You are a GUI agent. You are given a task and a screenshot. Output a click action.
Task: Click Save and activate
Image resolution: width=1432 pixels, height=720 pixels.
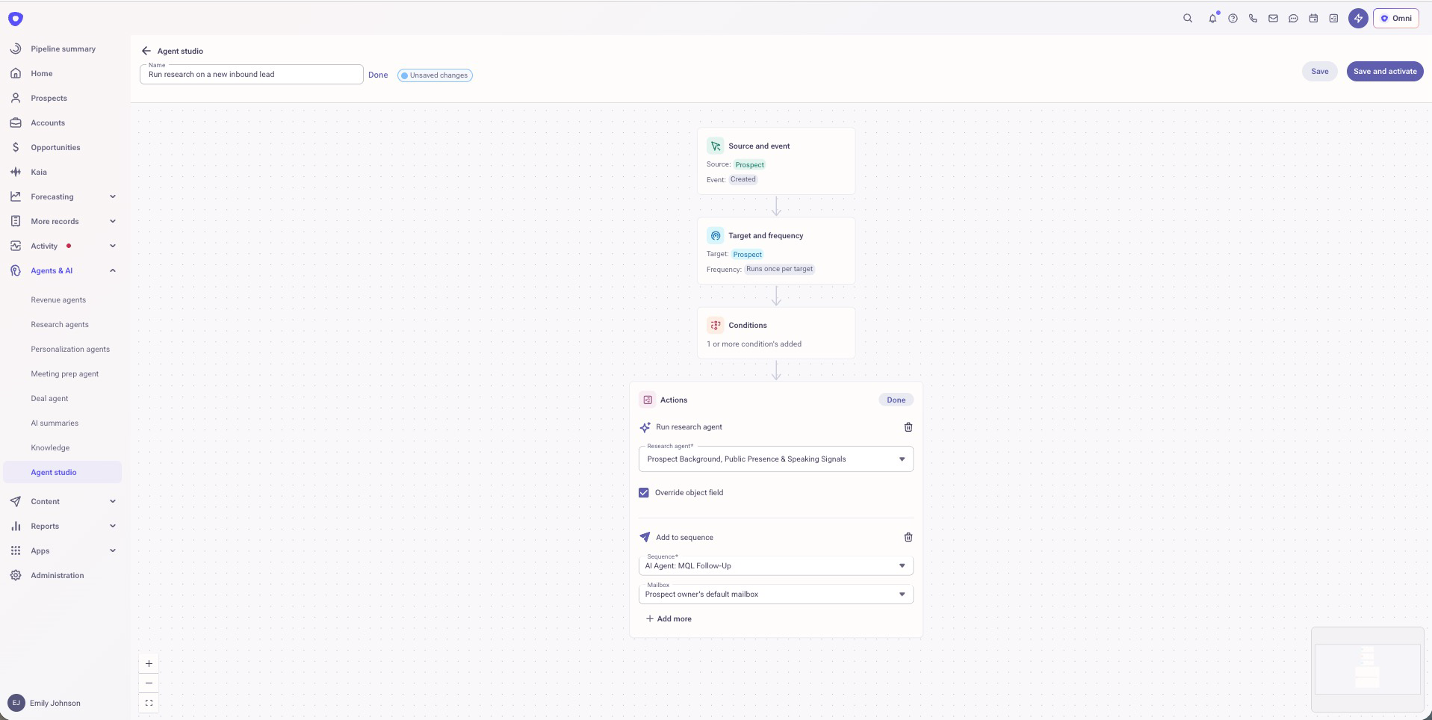1384,71
